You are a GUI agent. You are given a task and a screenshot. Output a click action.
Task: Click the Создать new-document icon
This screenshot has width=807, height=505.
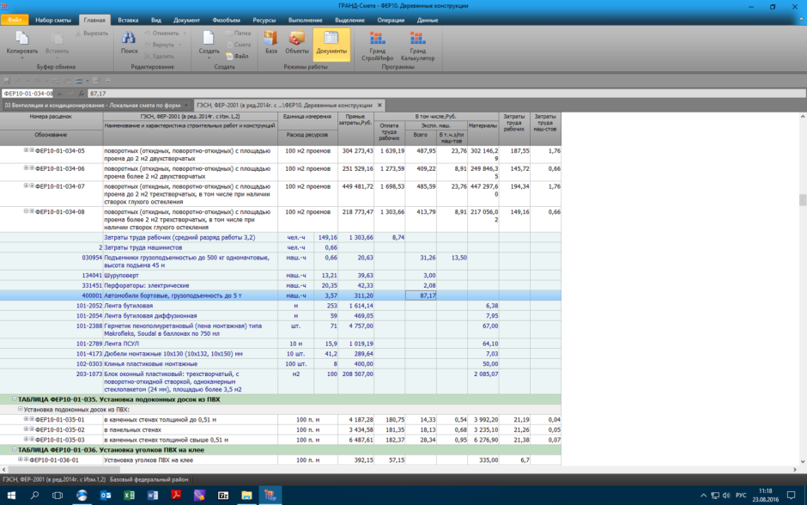(209, 38)
